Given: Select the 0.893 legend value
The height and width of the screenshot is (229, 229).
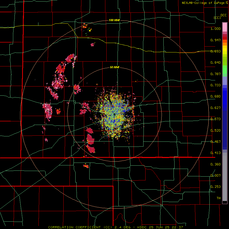Looking at the screenshot, I should (x=216, y=51).
